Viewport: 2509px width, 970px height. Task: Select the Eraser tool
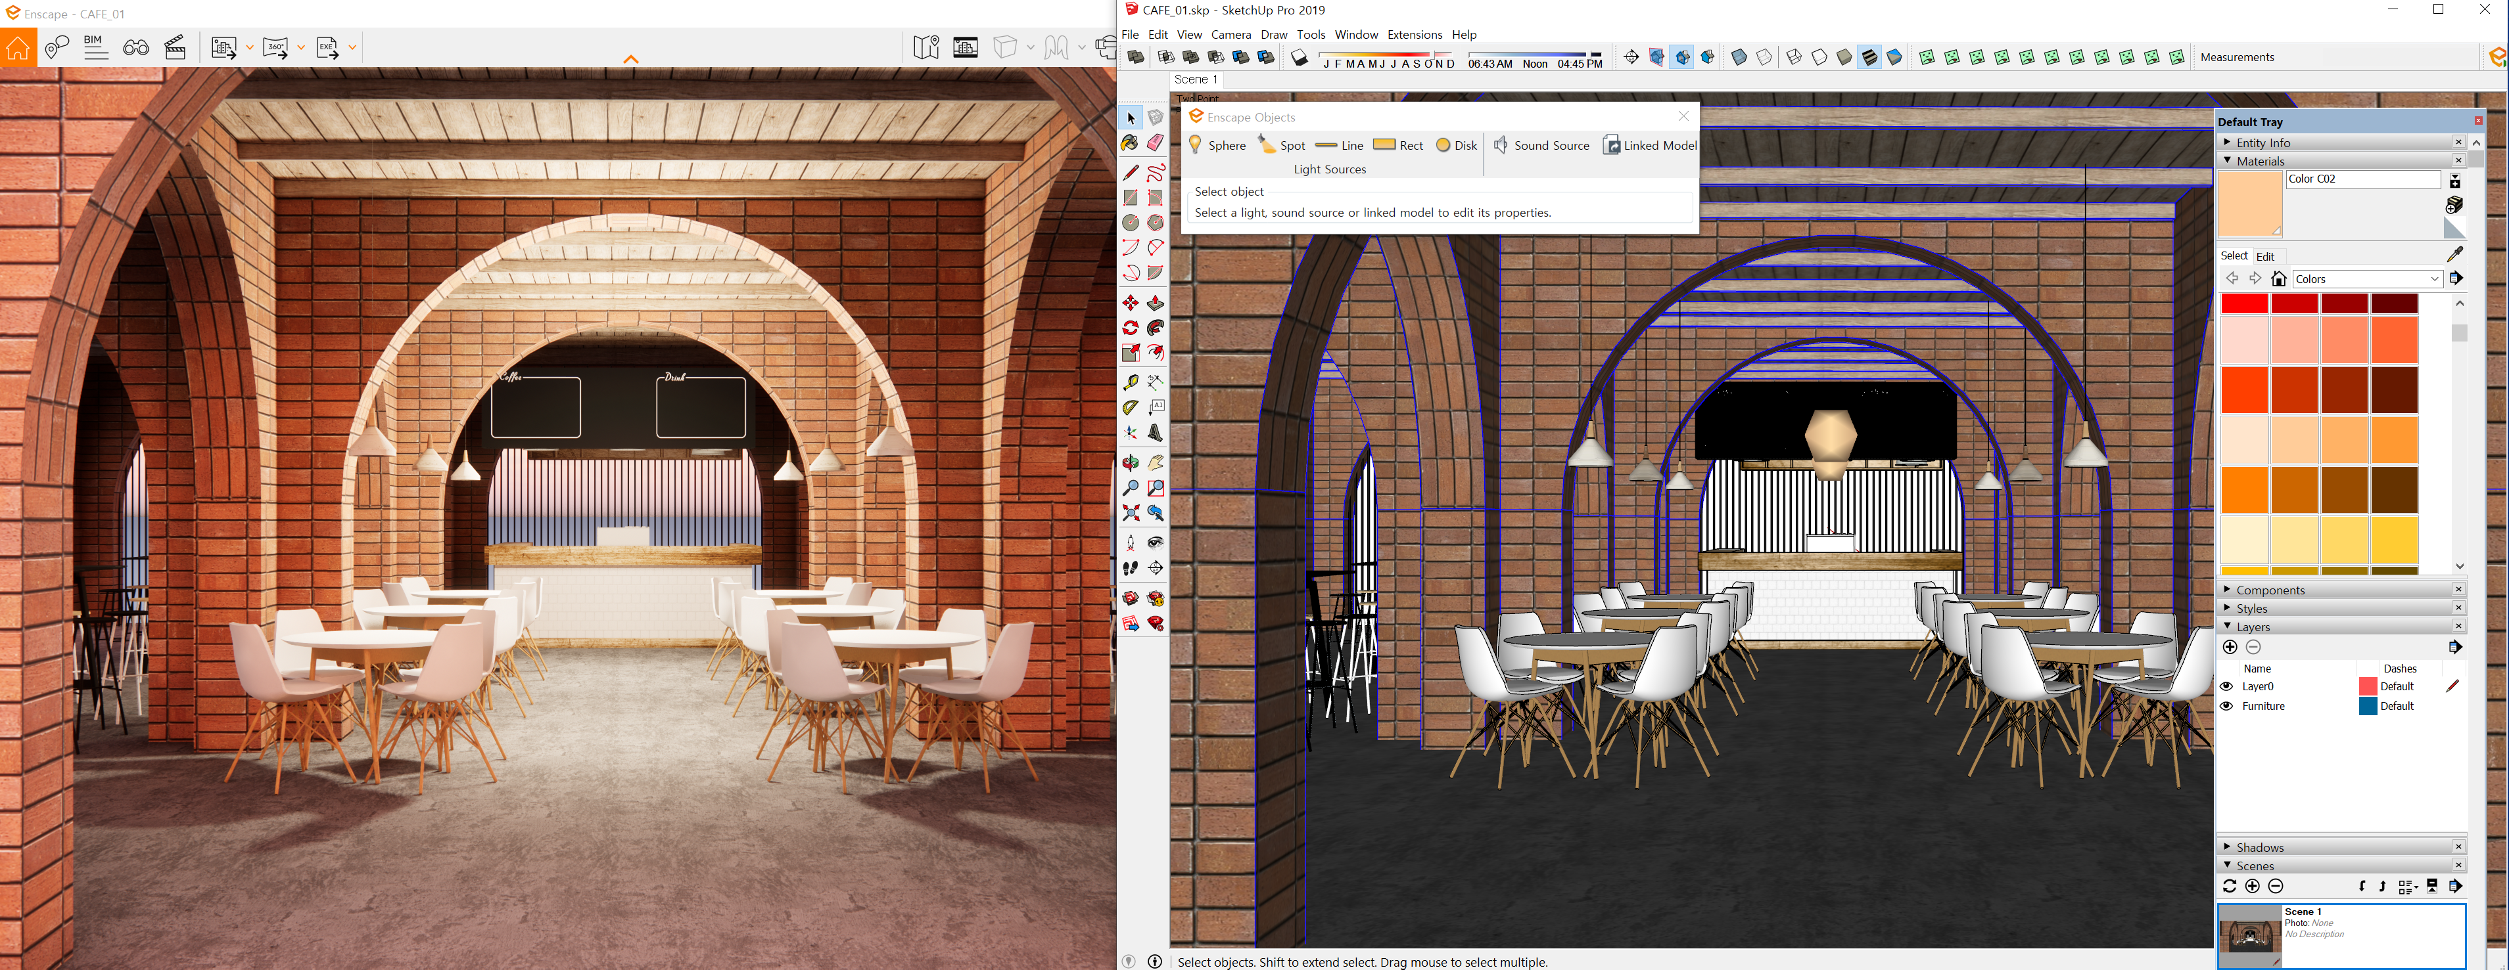1155,143
